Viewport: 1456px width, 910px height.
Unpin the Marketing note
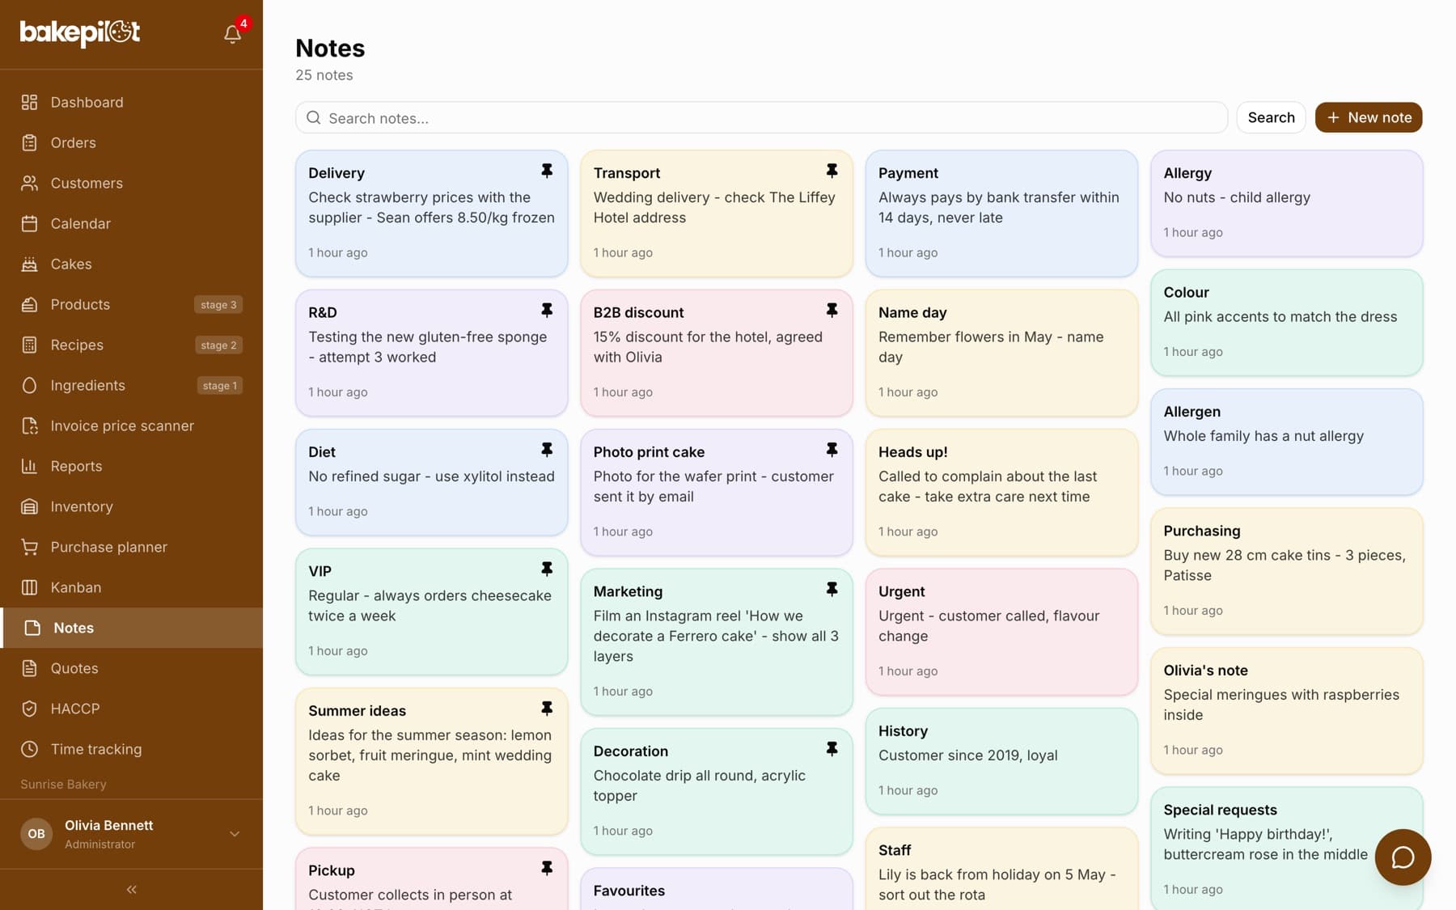pyautogui.click(x=832, y=589)
